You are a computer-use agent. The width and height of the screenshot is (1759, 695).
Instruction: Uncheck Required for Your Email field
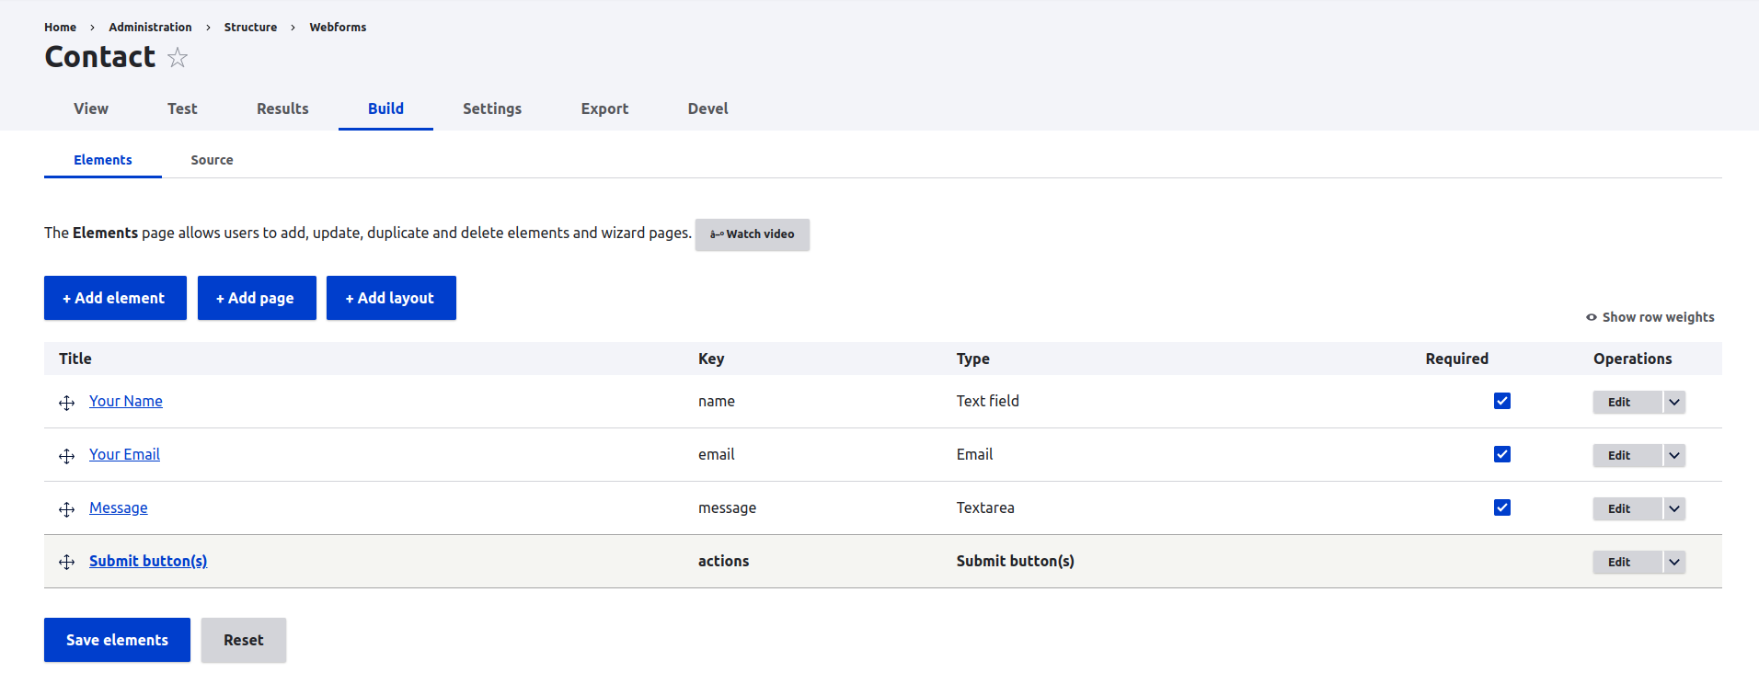tap(1501, 454)
